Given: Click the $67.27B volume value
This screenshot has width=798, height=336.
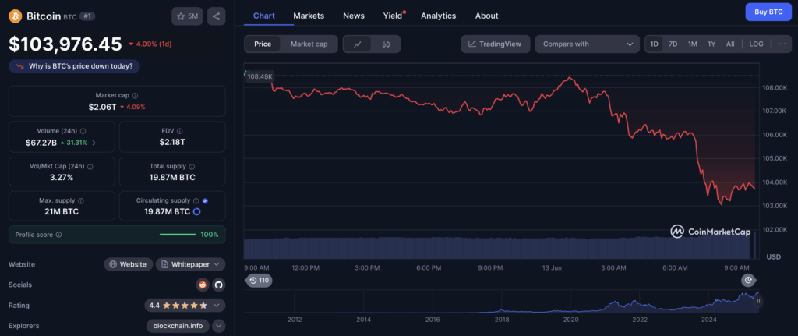Looking at the screenshot, I should click(x=41, y=143).
